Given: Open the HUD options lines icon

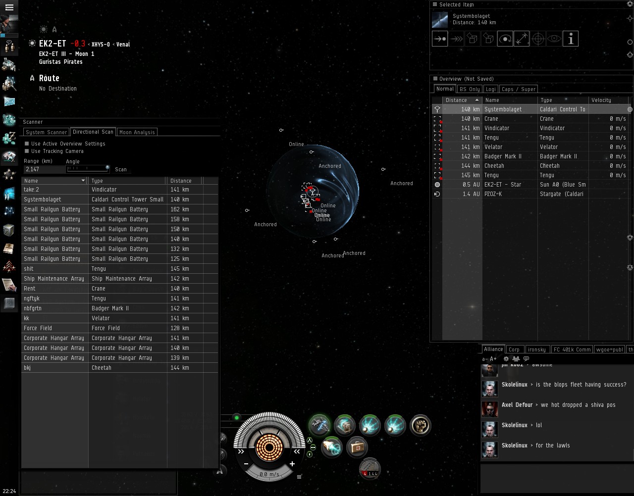Looking at the screenshot, I should pyautogui.click(x=299, y=477).
